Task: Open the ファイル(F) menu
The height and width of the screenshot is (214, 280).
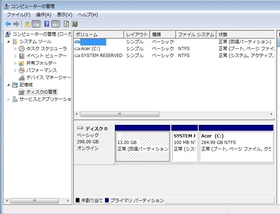Action: (x=18, y=14)
